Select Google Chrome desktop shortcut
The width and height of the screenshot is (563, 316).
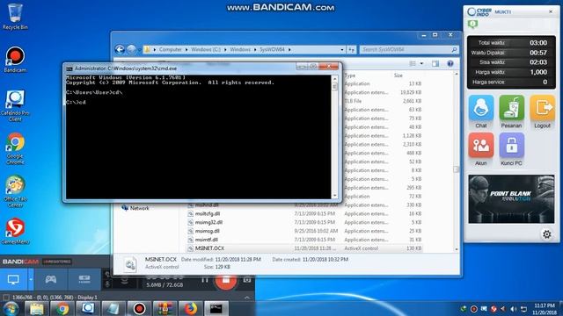click(x=15, y=148)
